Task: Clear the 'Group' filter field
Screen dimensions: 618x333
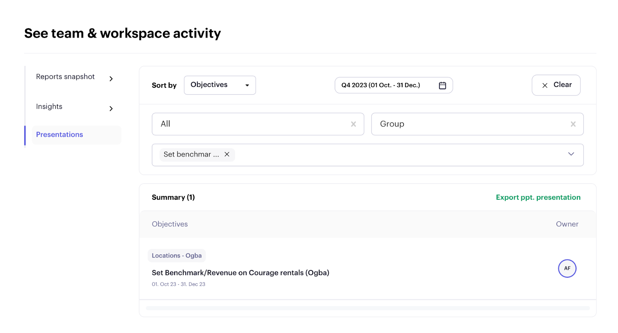Action: [573, 124]
